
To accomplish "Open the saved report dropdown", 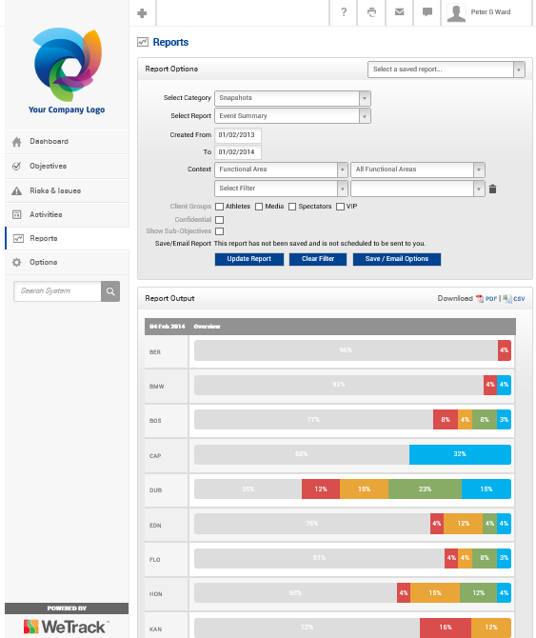I will (x=447, y=70).
